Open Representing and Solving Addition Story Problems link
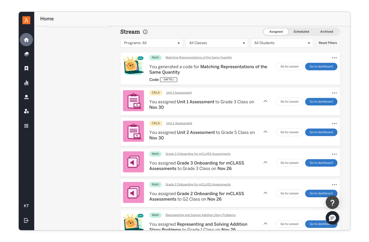 point(200,215)
